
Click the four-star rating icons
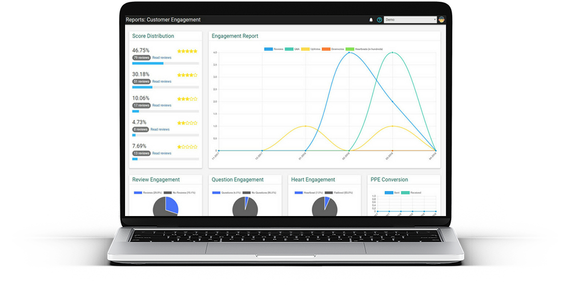tap(187, 75)
